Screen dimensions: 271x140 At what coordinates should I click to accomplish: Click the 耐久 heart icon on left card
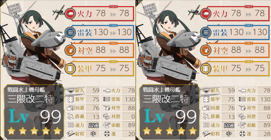tap(71, 90)
